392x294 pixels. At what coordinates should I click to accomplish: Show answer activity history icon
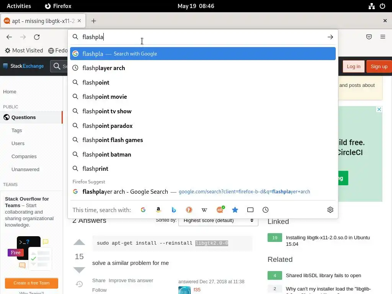point(79,284)
